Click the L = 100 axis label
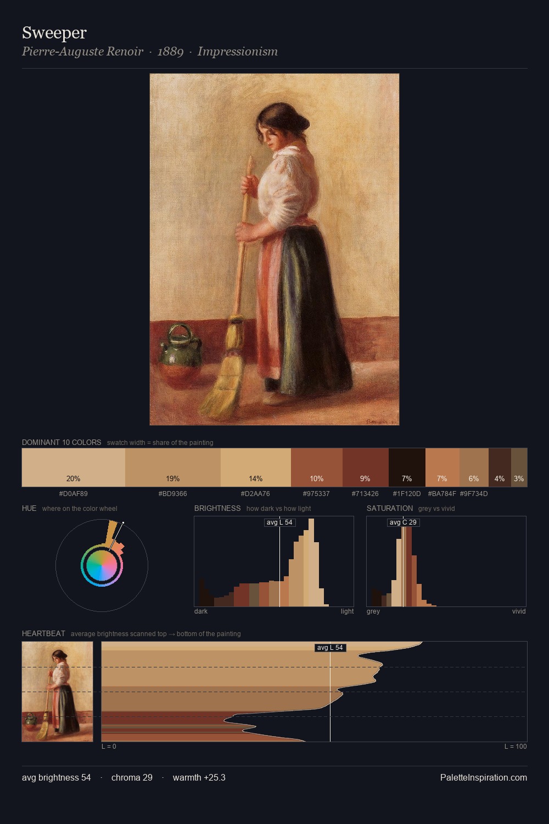Viewport: 549px width, 824px height. click(x=516, y=747)
